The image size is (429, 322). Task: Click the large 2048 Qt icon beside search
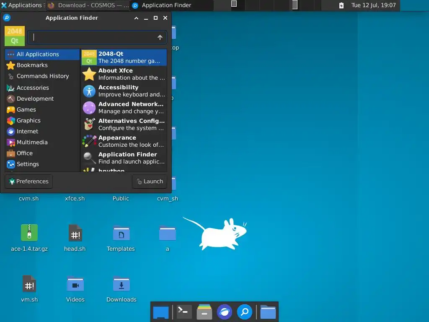point(15,36)
